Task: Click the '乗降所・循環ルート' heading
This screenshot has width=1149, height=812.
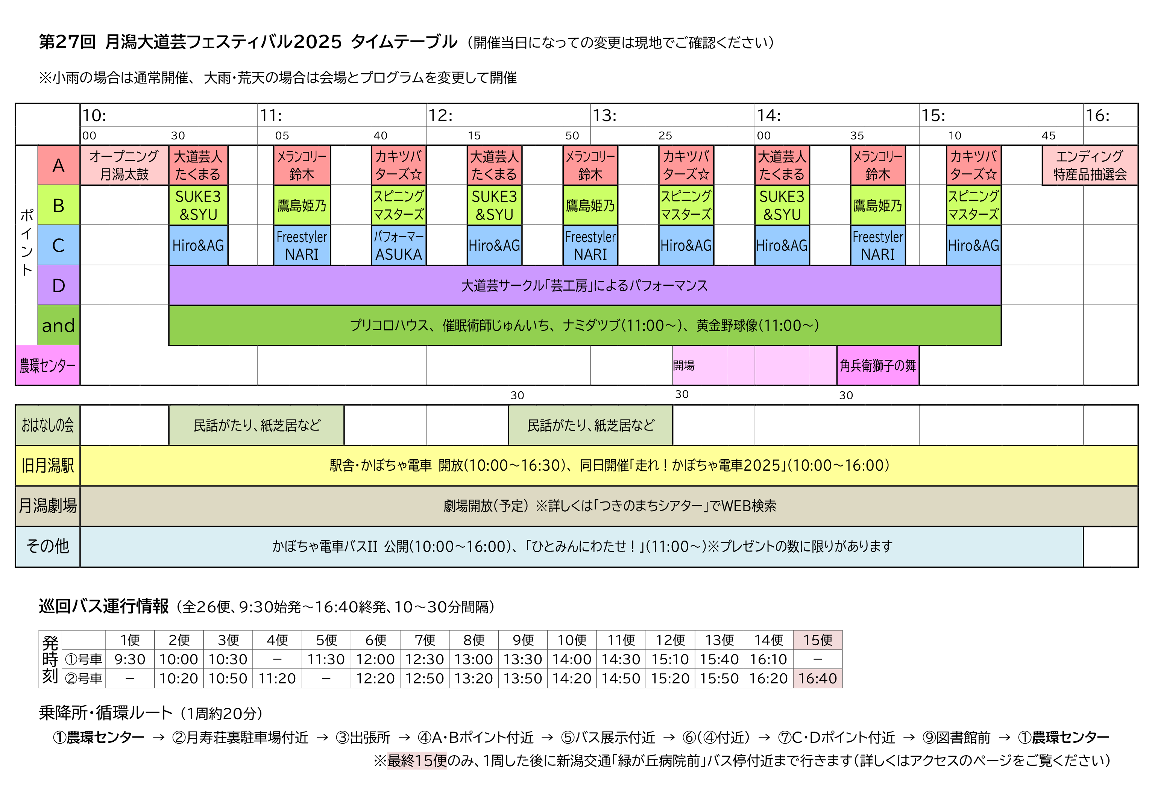Action: tap(106, 713)
